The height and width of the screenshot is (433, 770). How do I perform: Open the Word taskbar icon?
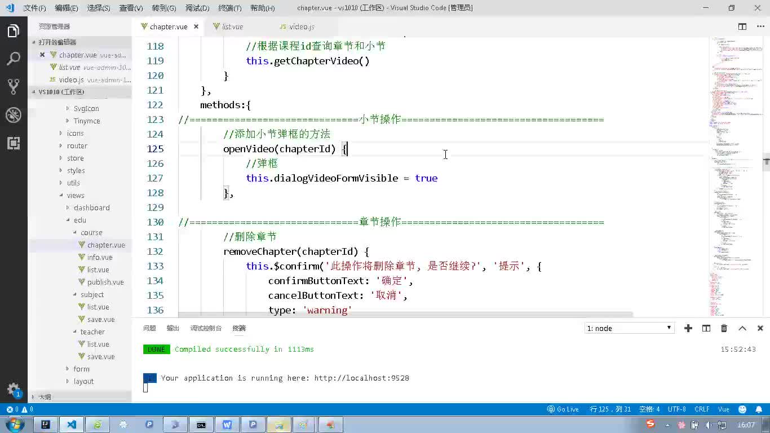tap(227, 425)
